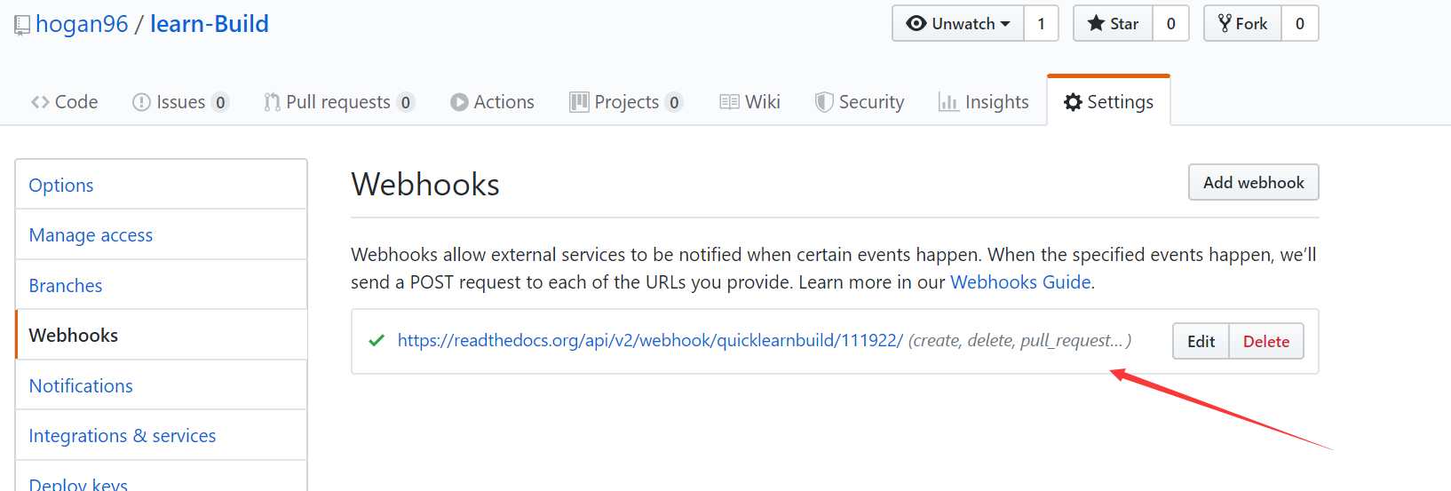Delete the readthedocs webhook
The image size is (1451, 491).
1266,341
